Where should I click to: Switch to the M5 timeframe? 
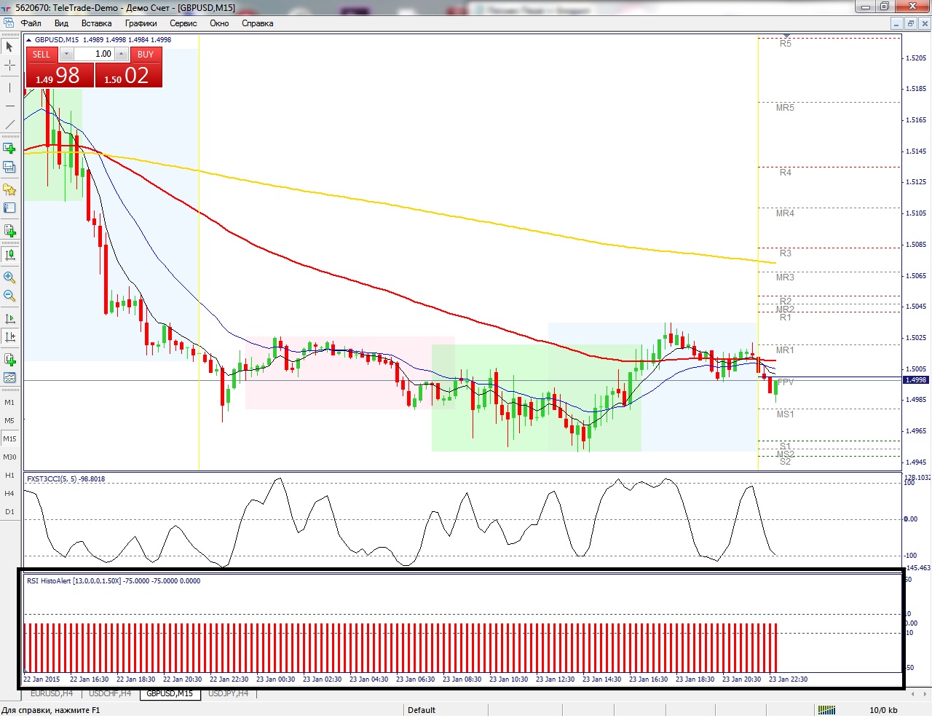coord(9,420)
